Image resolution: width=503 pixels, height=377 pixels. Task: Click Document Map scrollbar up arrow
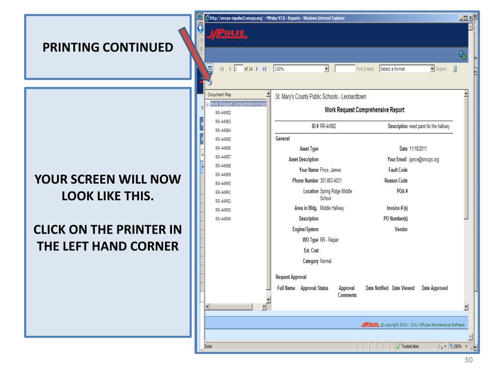pyautogui.click(x=268, y=94)
